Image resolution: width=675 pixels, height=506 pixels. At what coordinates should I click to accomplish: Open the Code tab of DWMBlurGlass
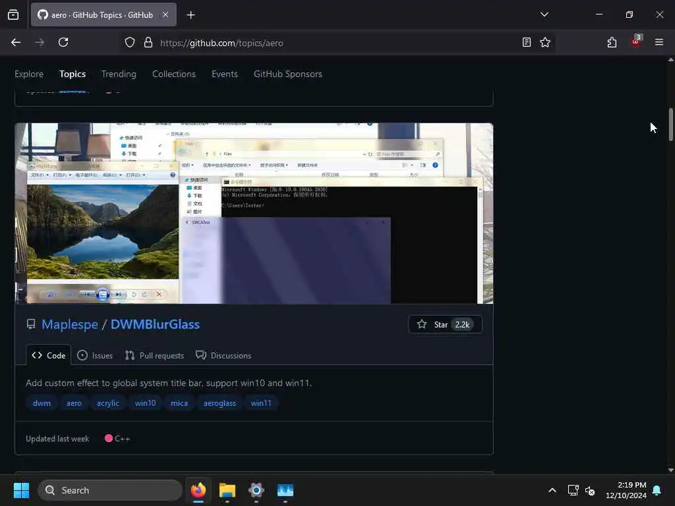[49, 355]
